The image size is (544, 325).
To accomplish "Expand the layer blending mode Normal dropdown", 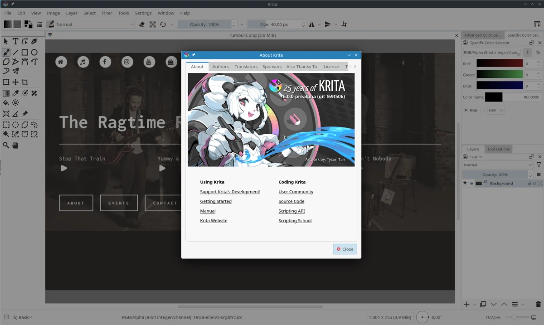I will [x=497, y=165].
